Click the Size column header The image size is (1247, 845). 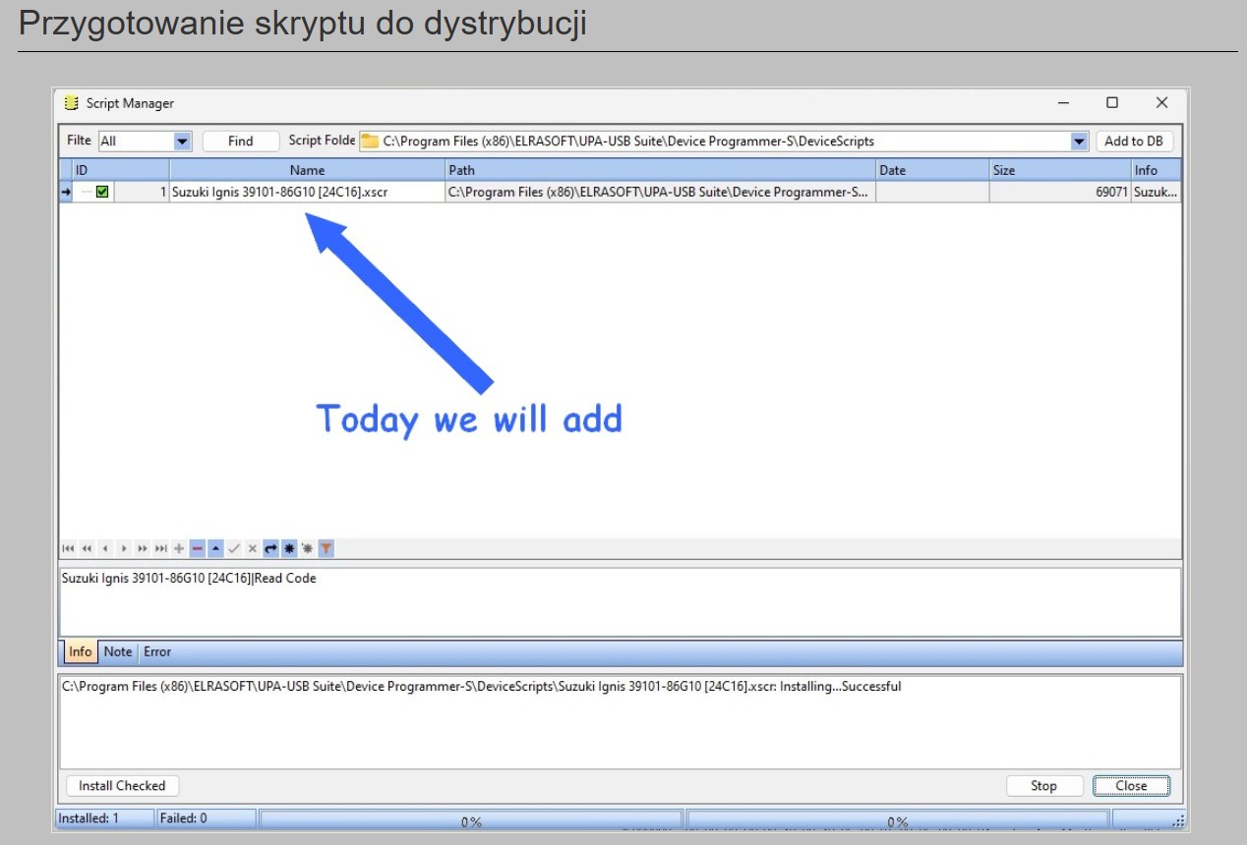pyautogui.click(x=1059, y=170)
